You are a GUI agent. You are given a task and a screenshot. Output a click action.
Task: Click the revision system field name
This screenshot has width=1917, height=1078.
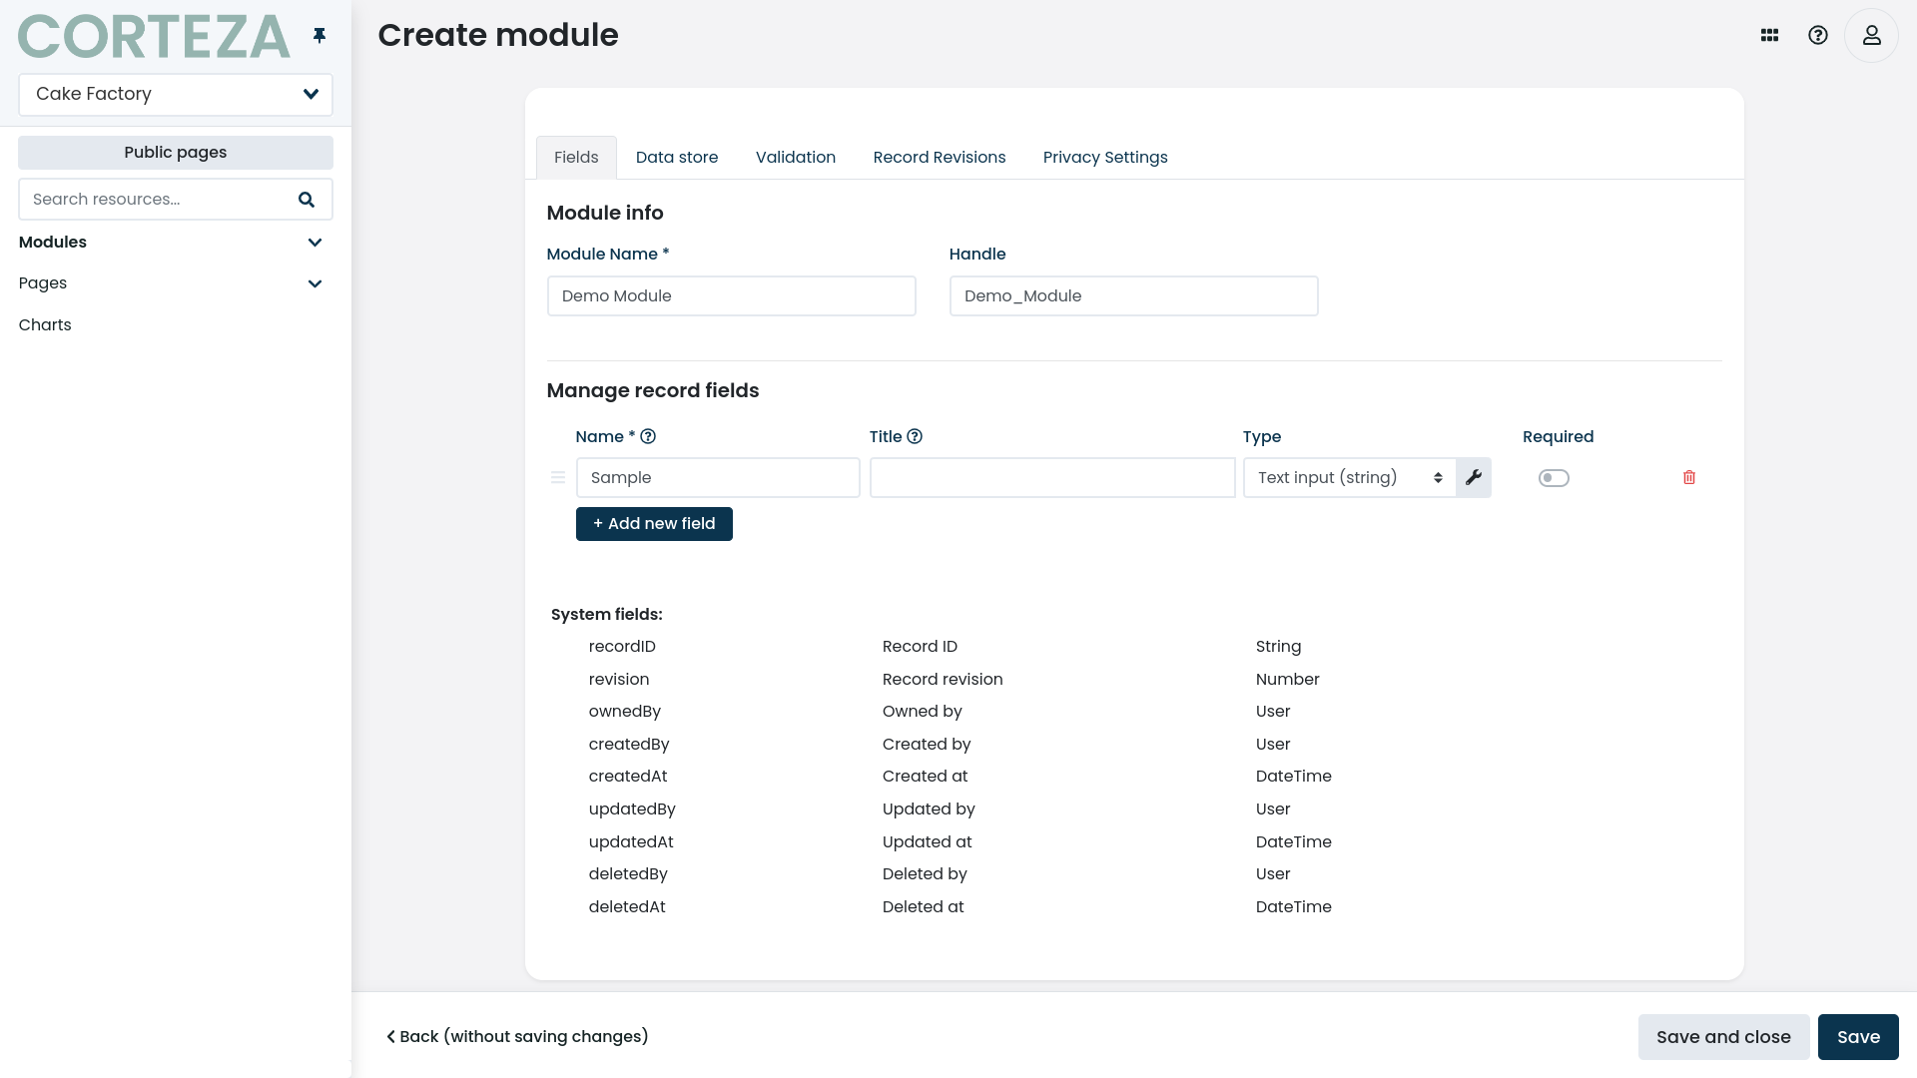click(x=619, y=680)
